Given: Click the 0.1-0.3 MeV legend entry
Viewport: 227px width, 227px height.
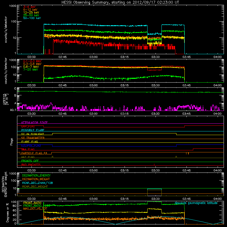Looking at the screenshot, I should click(x=32, y=61).
